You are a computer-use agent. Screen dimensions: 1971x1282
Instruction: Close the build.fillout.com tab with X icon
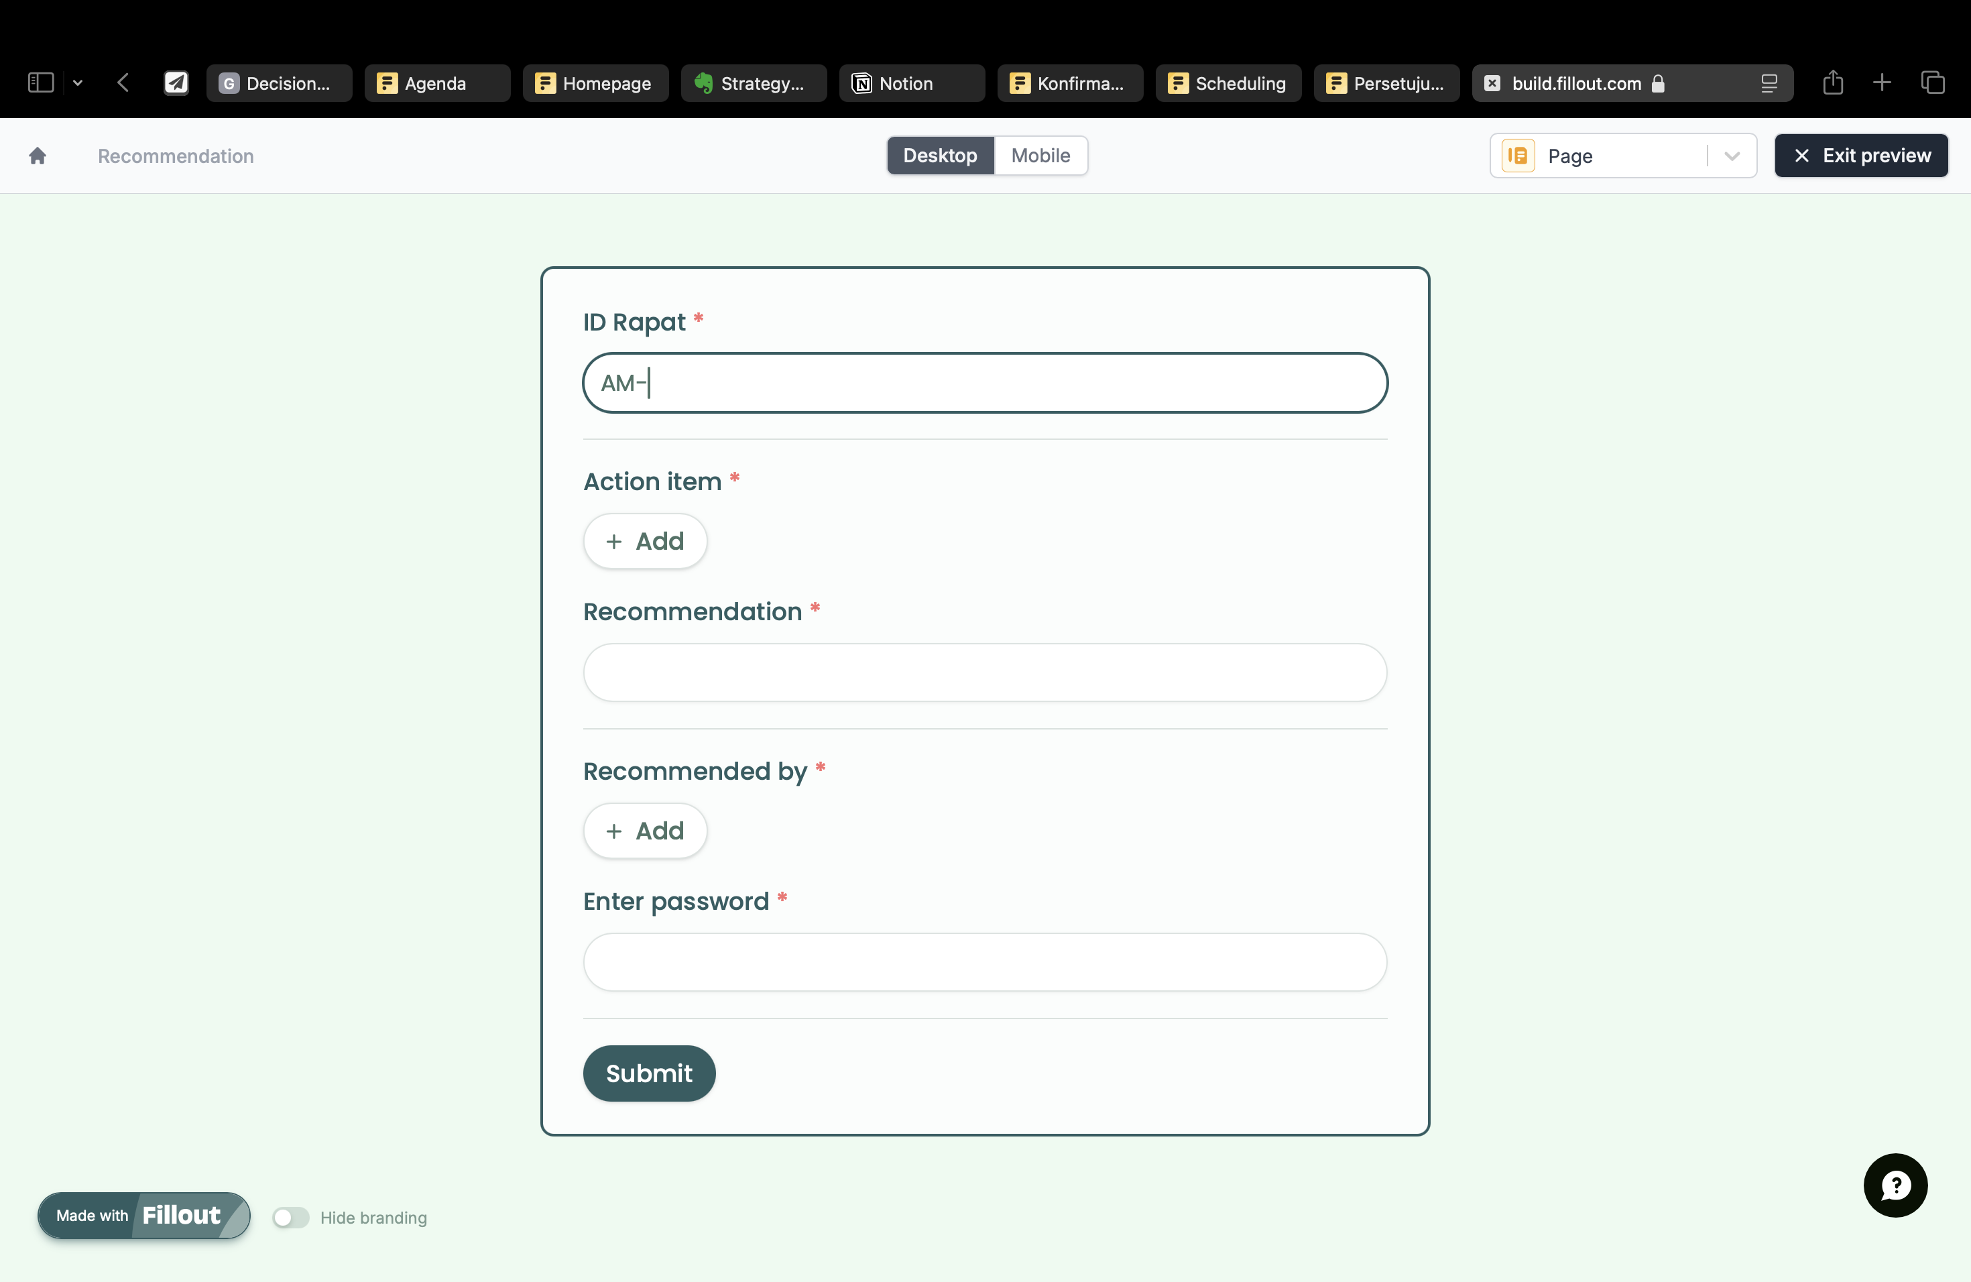coord(1492,83)
